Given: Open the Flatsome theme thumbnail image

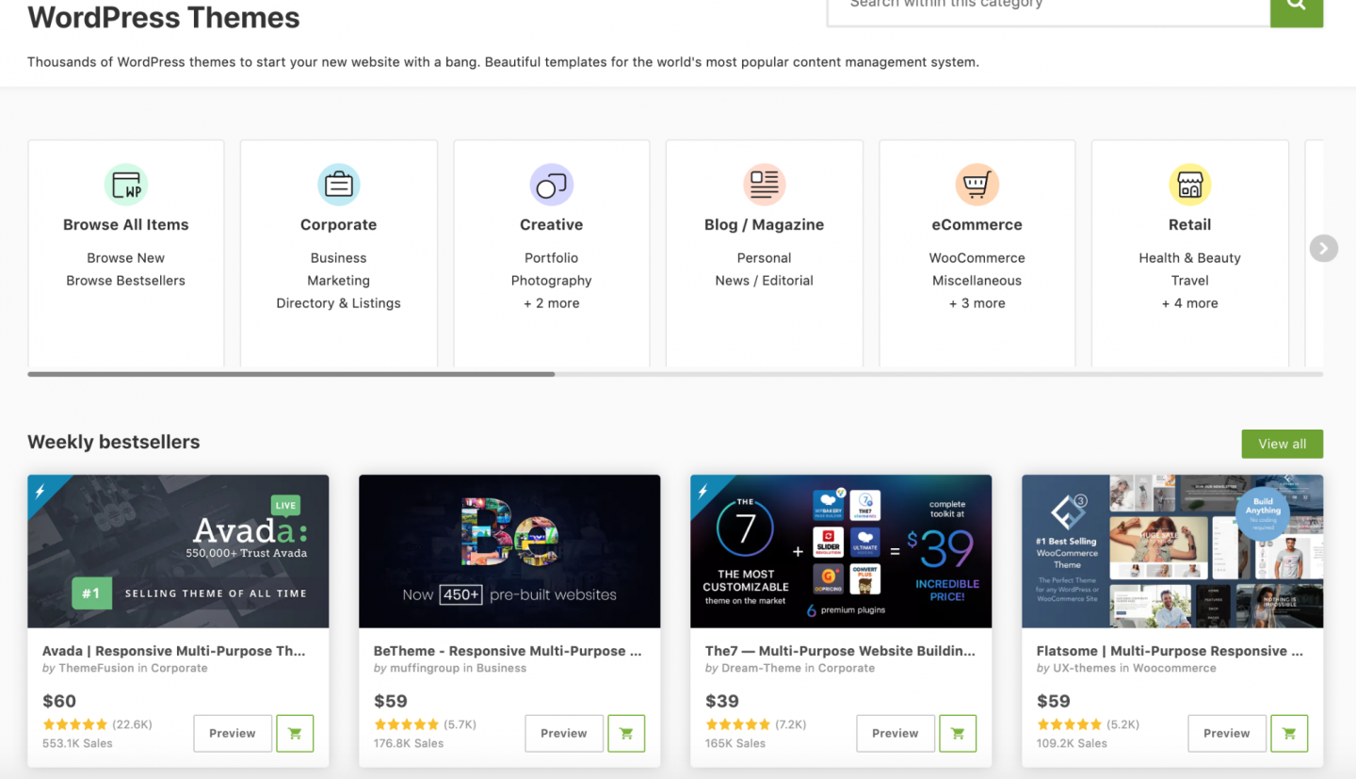Looking at the screenshot, I should pos(1172,551).
